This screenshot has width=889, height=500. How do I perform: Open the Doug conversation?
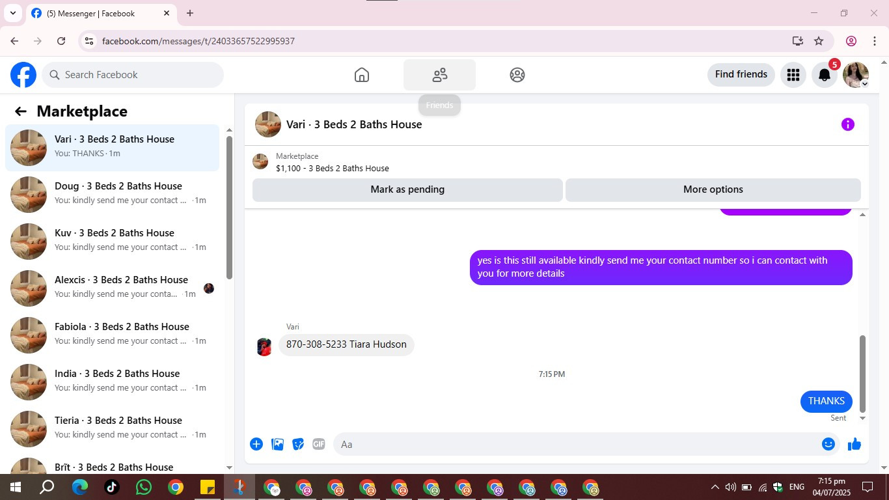coord(112,195)
